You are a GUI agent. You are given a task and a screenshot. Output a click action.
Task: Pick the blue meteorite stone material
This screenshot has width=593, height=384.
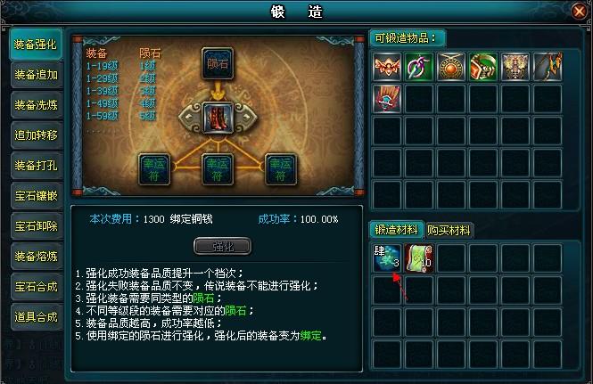point(386,258)
